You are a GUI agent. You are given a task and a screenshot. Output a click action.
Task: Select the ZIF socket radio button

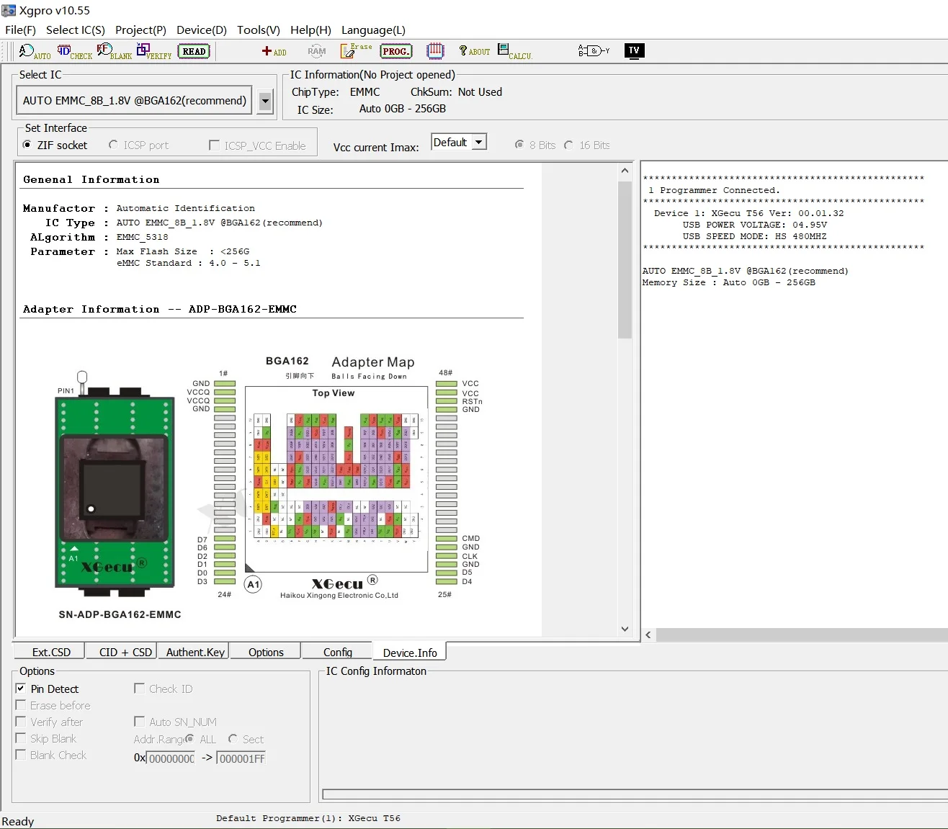27,145
